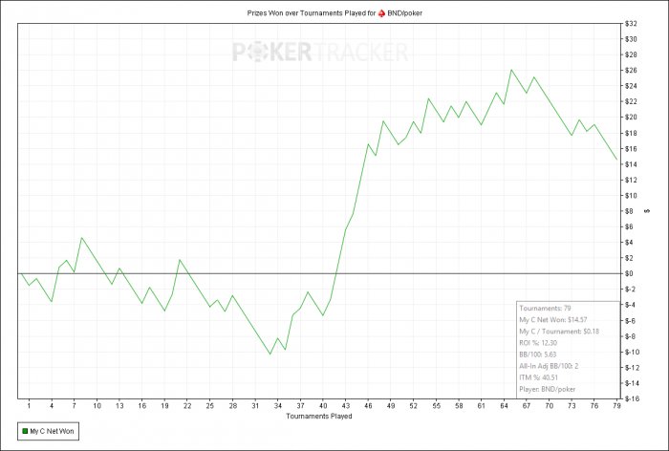Viewport: 669px width, 451px height.
Task: Click the 'Tournaments Played' x-axis label
Action: click(318, 416)
